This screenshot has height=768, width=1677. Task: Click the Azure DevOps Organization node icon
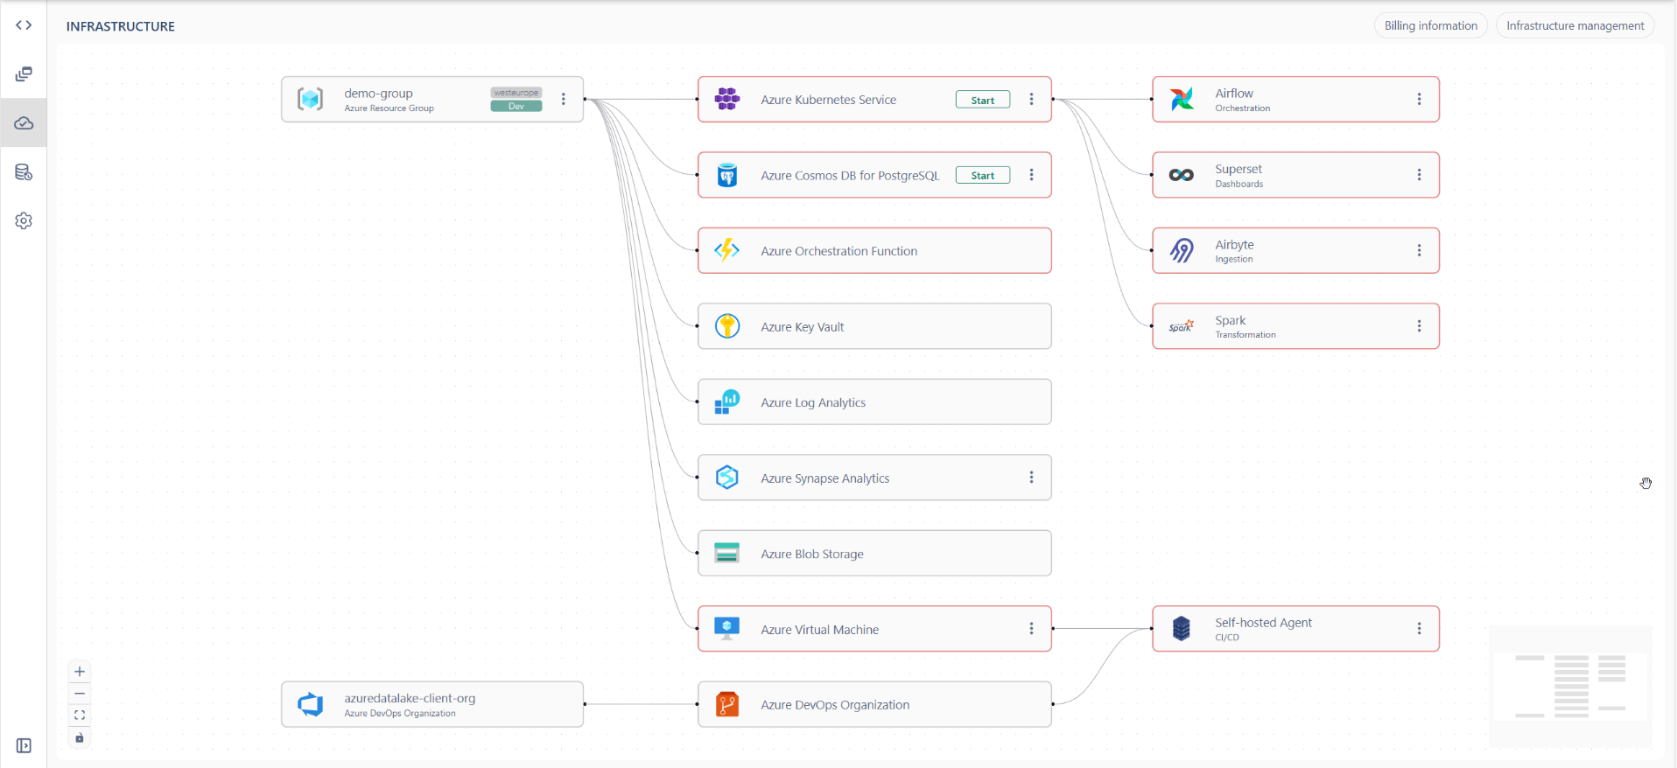pos(726,704)
